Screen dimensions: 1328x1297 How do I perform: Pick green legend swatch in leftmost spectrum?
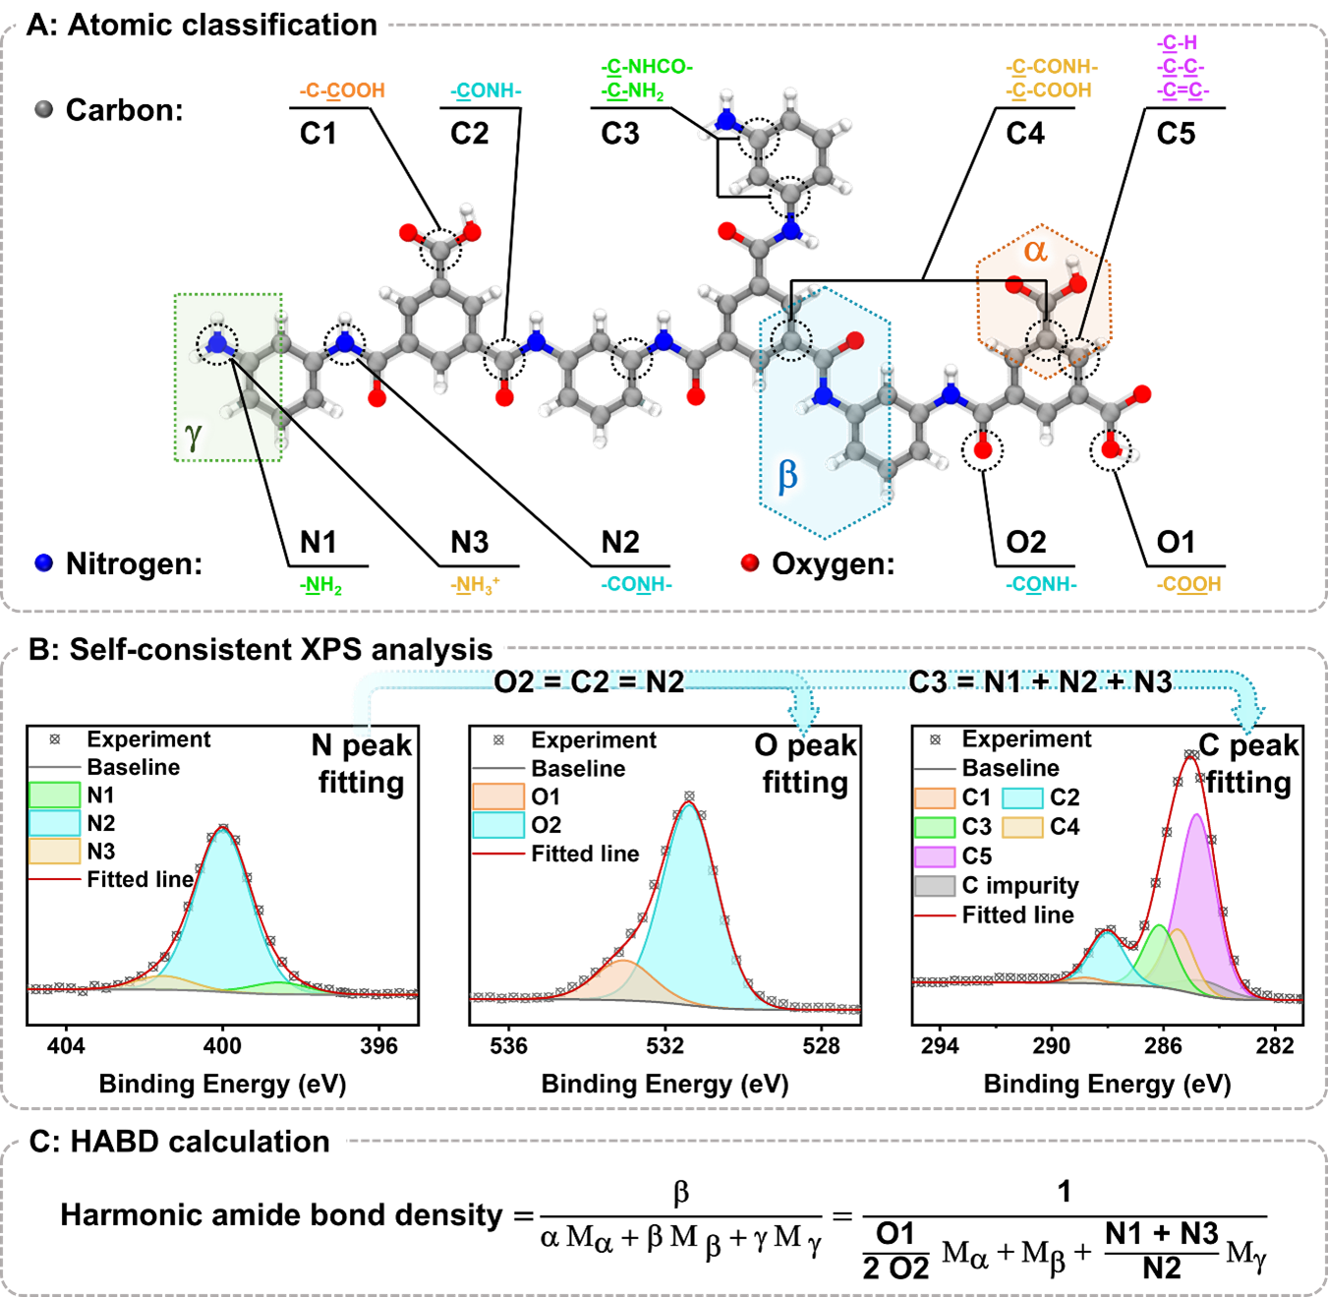[55, 794]
